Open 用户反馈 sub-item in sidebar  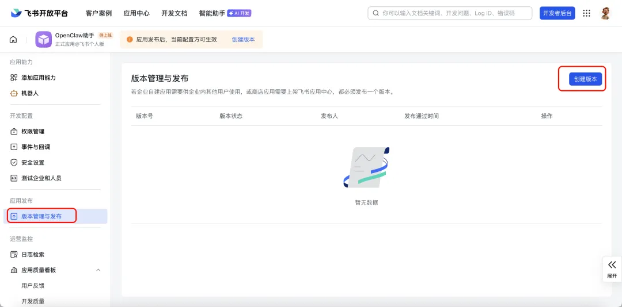pyautogui.click(x=33, y=286)
